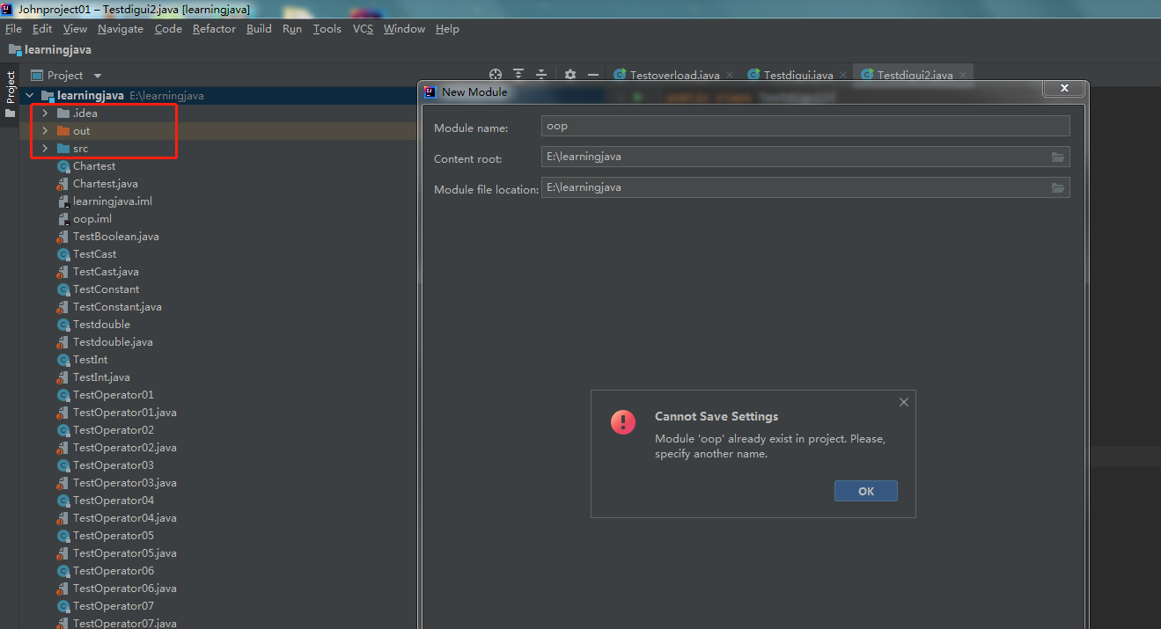
Task: Close the Cannot Save Settings message with X
Action: (904, 402)
